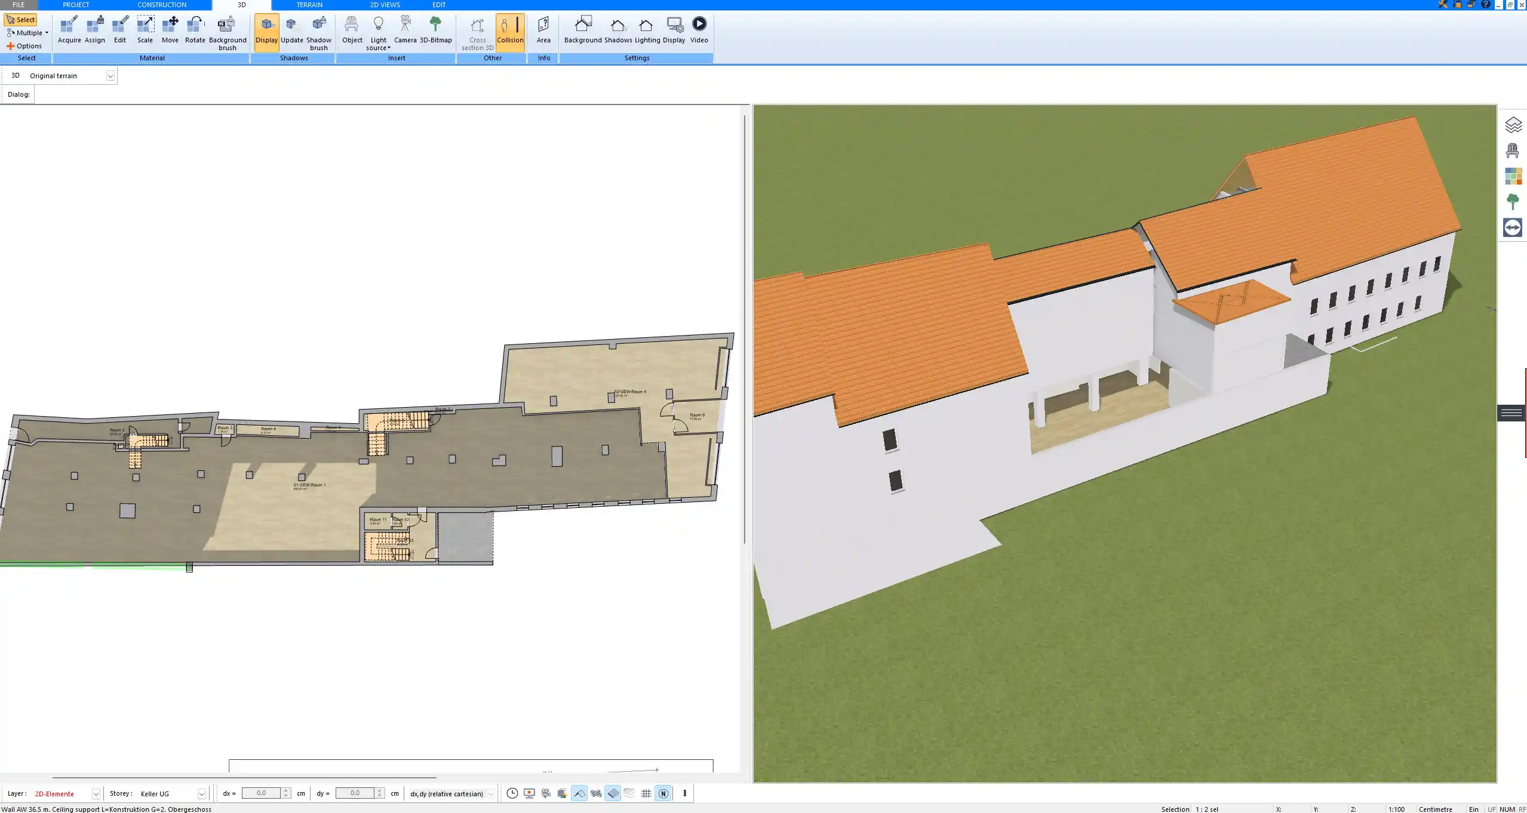Viewport: 1527px width, 813px height.
Task: Click the Options button in Select group
Action: (24, 46)
